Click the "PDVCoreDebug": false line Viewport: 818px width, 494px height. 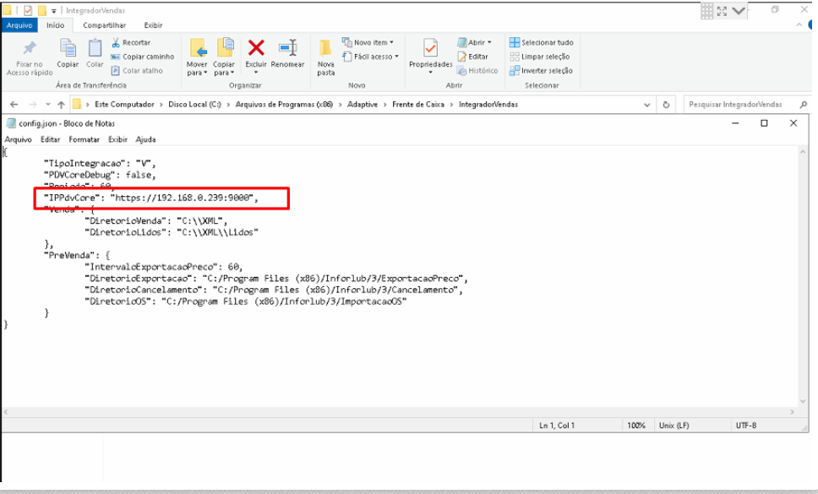click(x=100, y=175)
